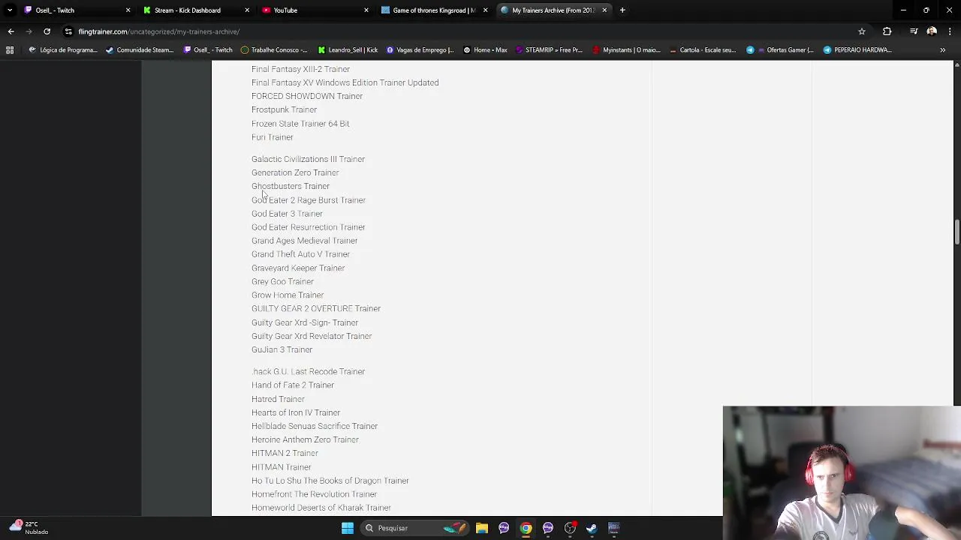This screenshot has height=540, width=961.
Task: Open the Hatred Trainer link
Action: (x=278, y=399)
